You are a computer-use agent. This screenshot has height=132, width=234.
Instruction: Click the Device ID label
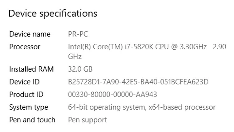coord(24,82)
